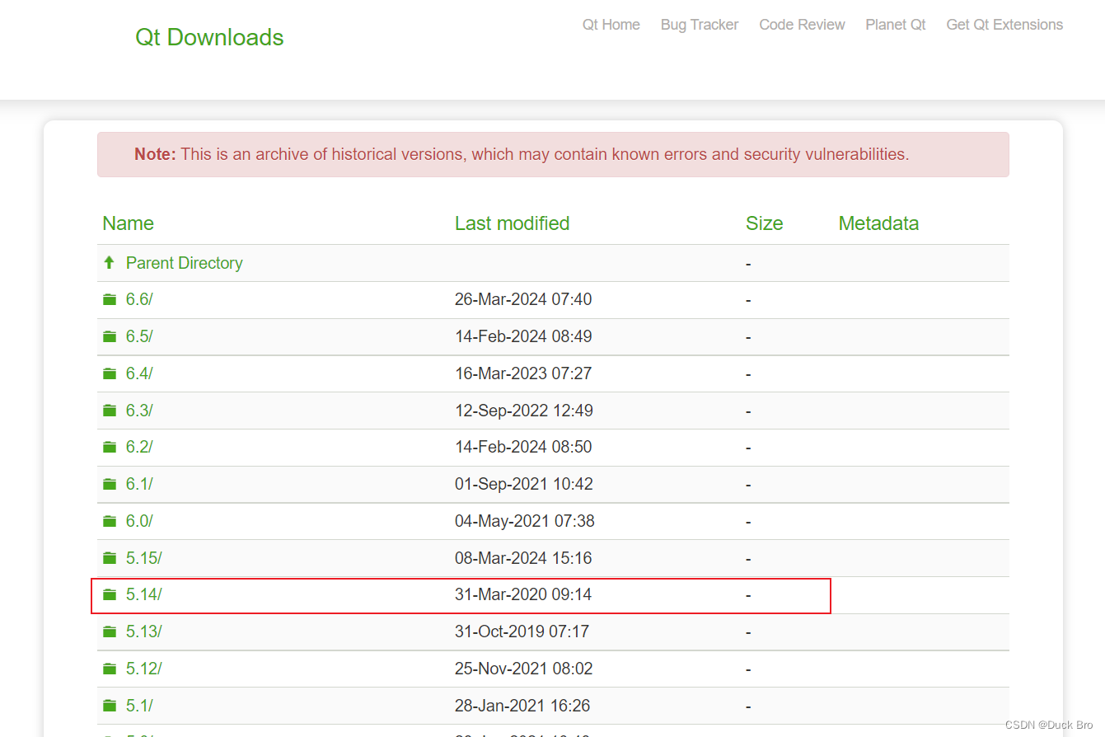Click the date 14-Feb-2024 08:50

523,447
